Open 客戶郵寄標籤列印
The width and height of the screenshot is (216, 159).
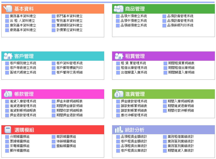69,68
